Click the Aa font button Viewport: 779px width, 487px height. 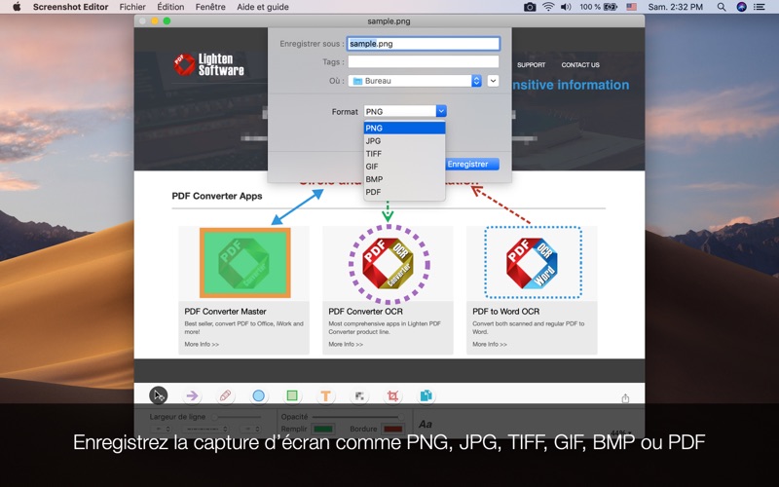426,424
